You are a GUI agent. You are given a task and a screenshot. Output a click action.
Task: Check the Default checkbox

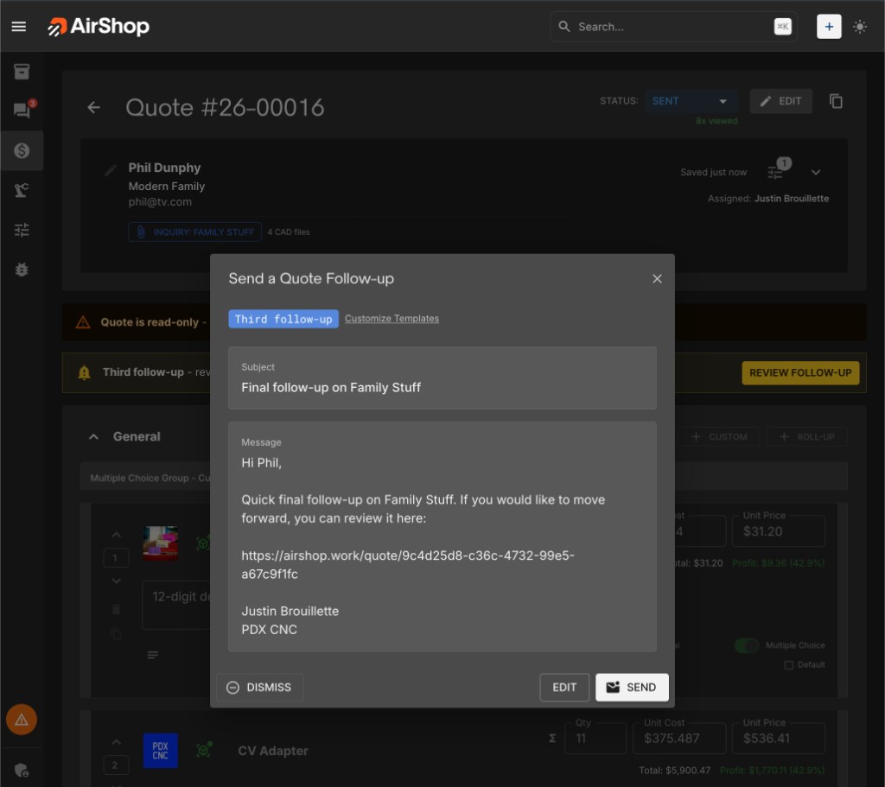pos(788,665)
